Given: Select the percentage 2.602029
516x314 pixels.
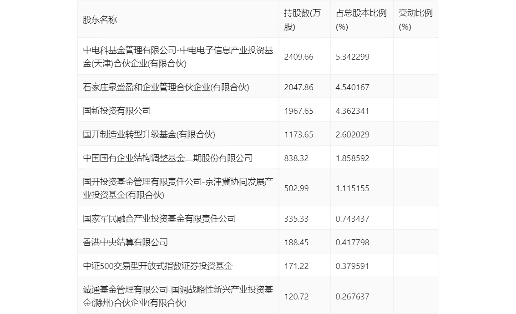Looking at the screenshot, I should coord(353,135).
